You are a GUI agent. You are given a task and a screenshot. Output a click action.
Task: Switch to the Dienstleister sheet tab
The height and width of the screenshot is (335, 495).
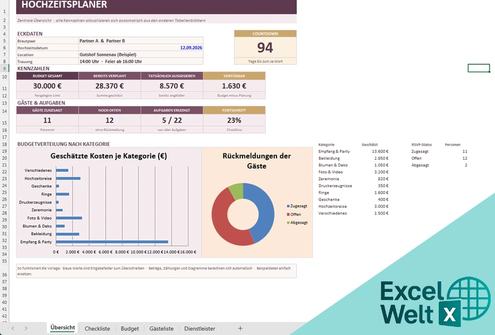point(199,328)
